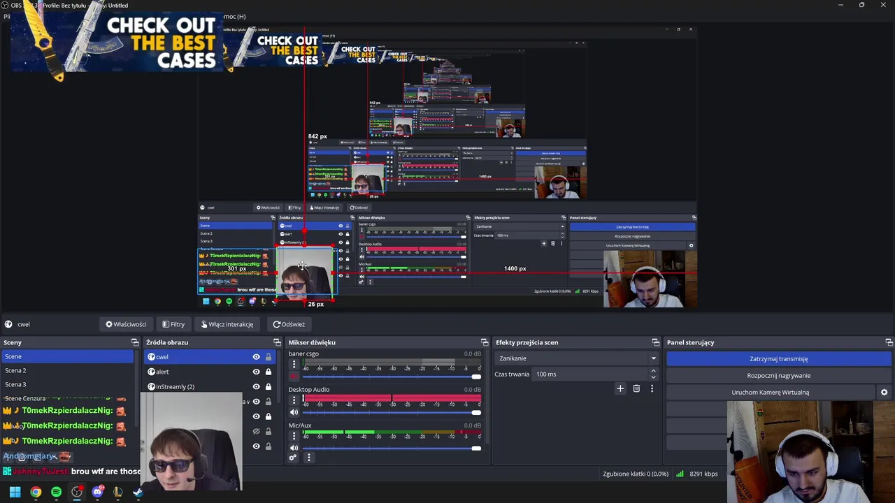The width and height of the screenshot is (895, 503).
Task: Open Desktop Audio options menu
Action: [294, 400]
